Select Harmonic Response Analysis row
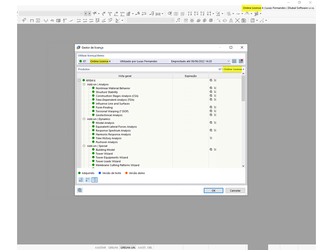The image size is (333, 250). pos(113,134)
